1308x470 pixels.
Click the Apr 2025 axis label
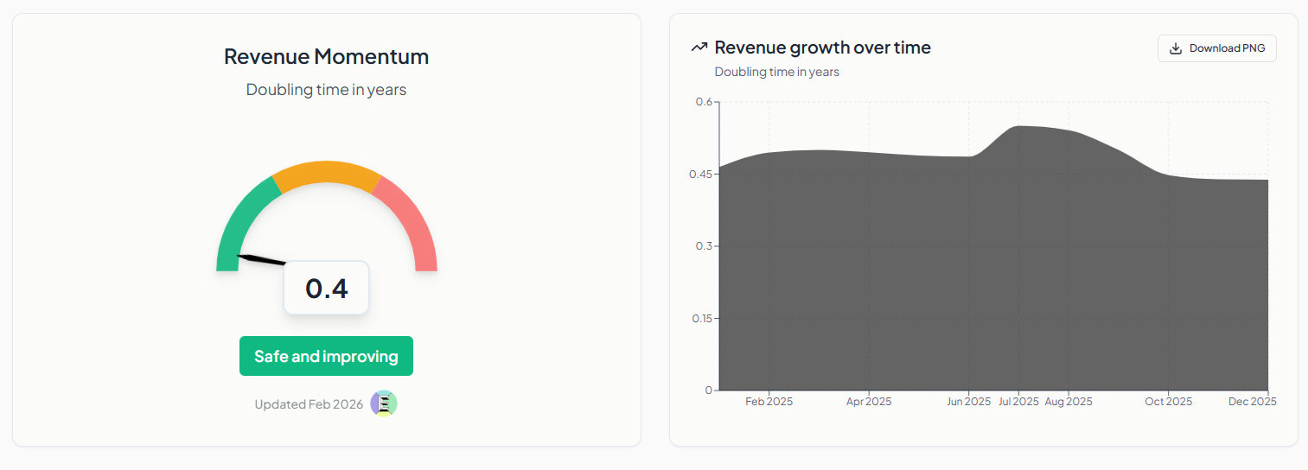pyautogui.click(x=869, y=402)
